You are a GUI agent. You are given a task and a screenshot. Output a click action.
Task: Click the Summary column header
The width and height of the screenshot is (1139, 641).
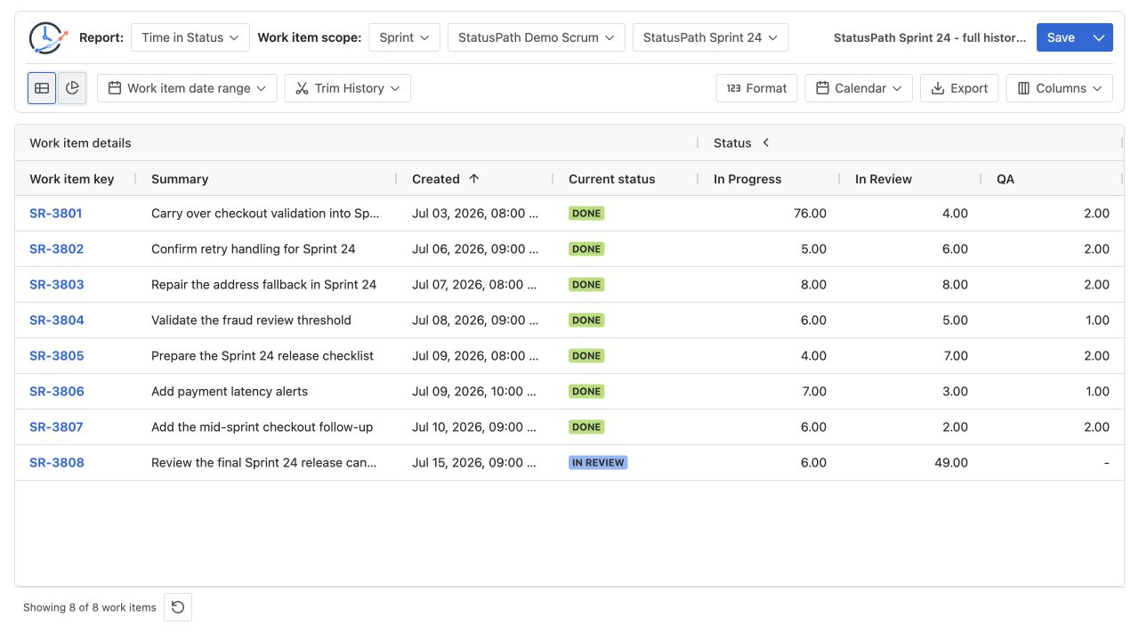click(180, 179)
